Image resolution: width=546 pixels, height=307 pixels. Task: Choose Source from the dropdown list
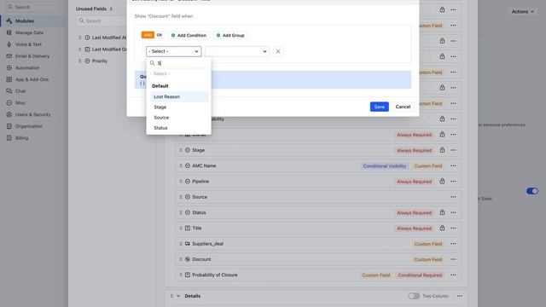[x=179, y=118]
